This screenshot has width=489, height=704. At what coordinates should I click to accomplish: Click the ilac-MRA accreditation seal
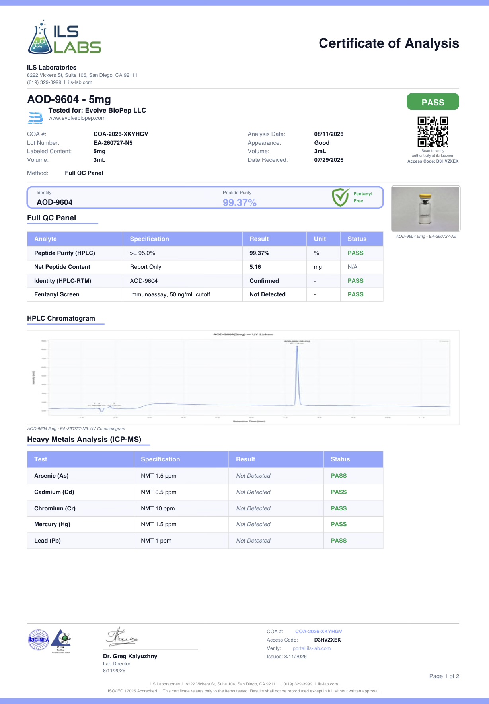[x=38, y=640]
